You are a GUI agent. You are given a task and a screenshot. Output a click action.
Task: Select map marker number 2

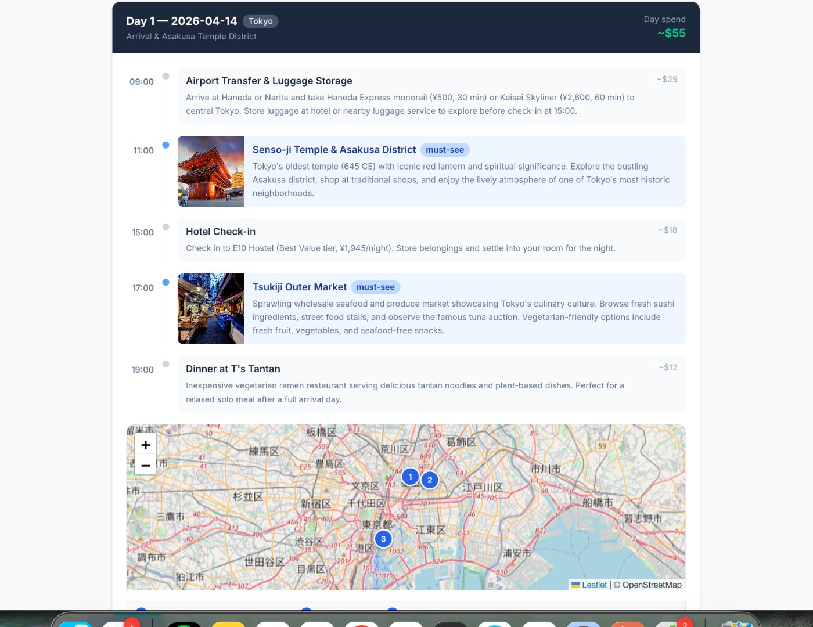coord(430,480)
